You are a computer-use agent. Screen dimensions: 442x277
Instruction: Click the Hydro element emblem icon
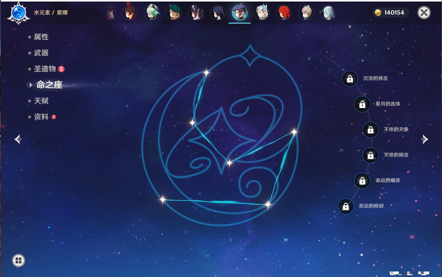point(18,13)
